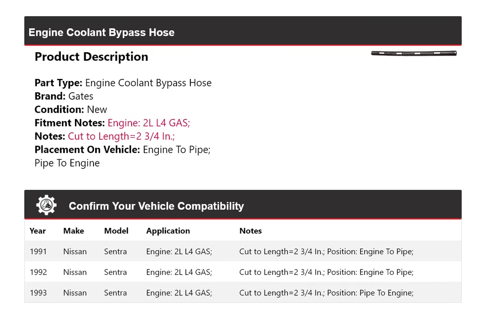Click the Make column header

click(x=73, y=231)
